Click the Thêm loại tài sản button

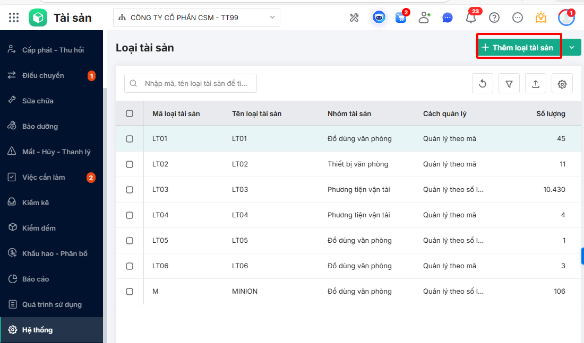[x=518, y=48]
